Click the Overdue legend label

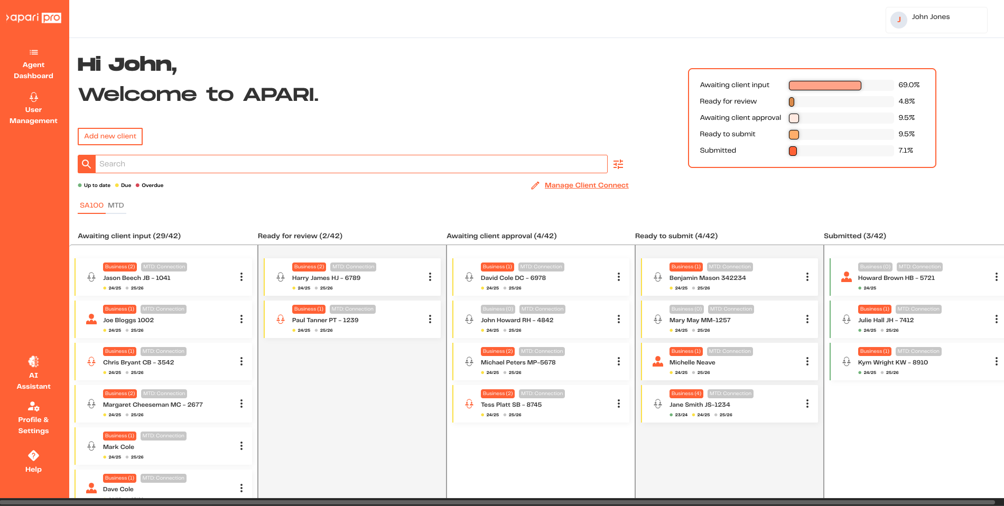tap(153, 185)
